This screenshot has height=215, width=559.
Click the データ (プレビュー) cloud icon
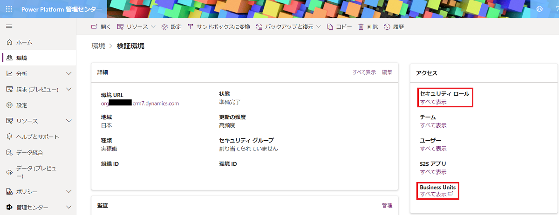(9, 172)
